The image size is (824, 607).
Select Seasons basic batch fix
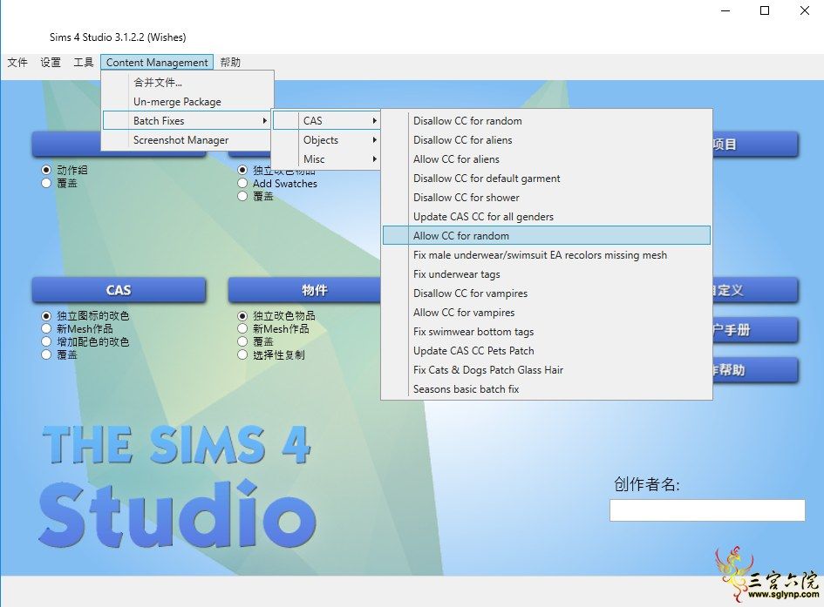[x=547, y=388]
